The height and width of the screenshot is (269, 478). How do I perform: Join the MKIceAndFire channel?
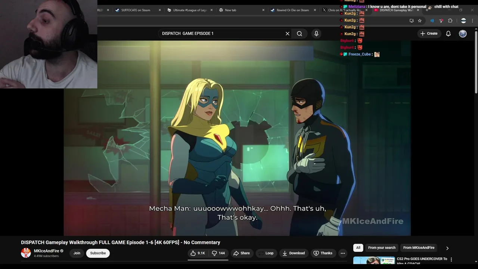77,253
